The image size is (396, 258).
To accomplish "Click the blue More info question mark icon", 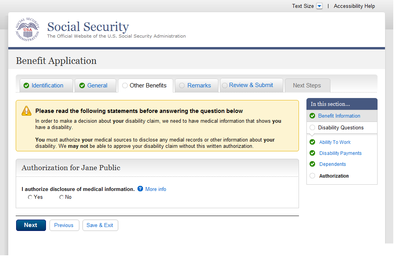I will [x=140, y=189].
